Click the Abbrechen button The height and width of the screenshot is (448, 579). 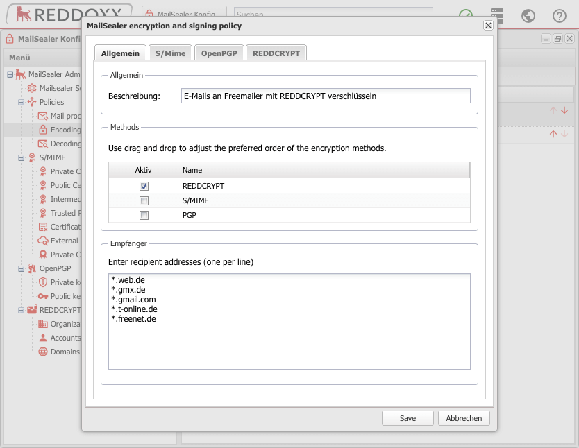click(x=464, y=418)
